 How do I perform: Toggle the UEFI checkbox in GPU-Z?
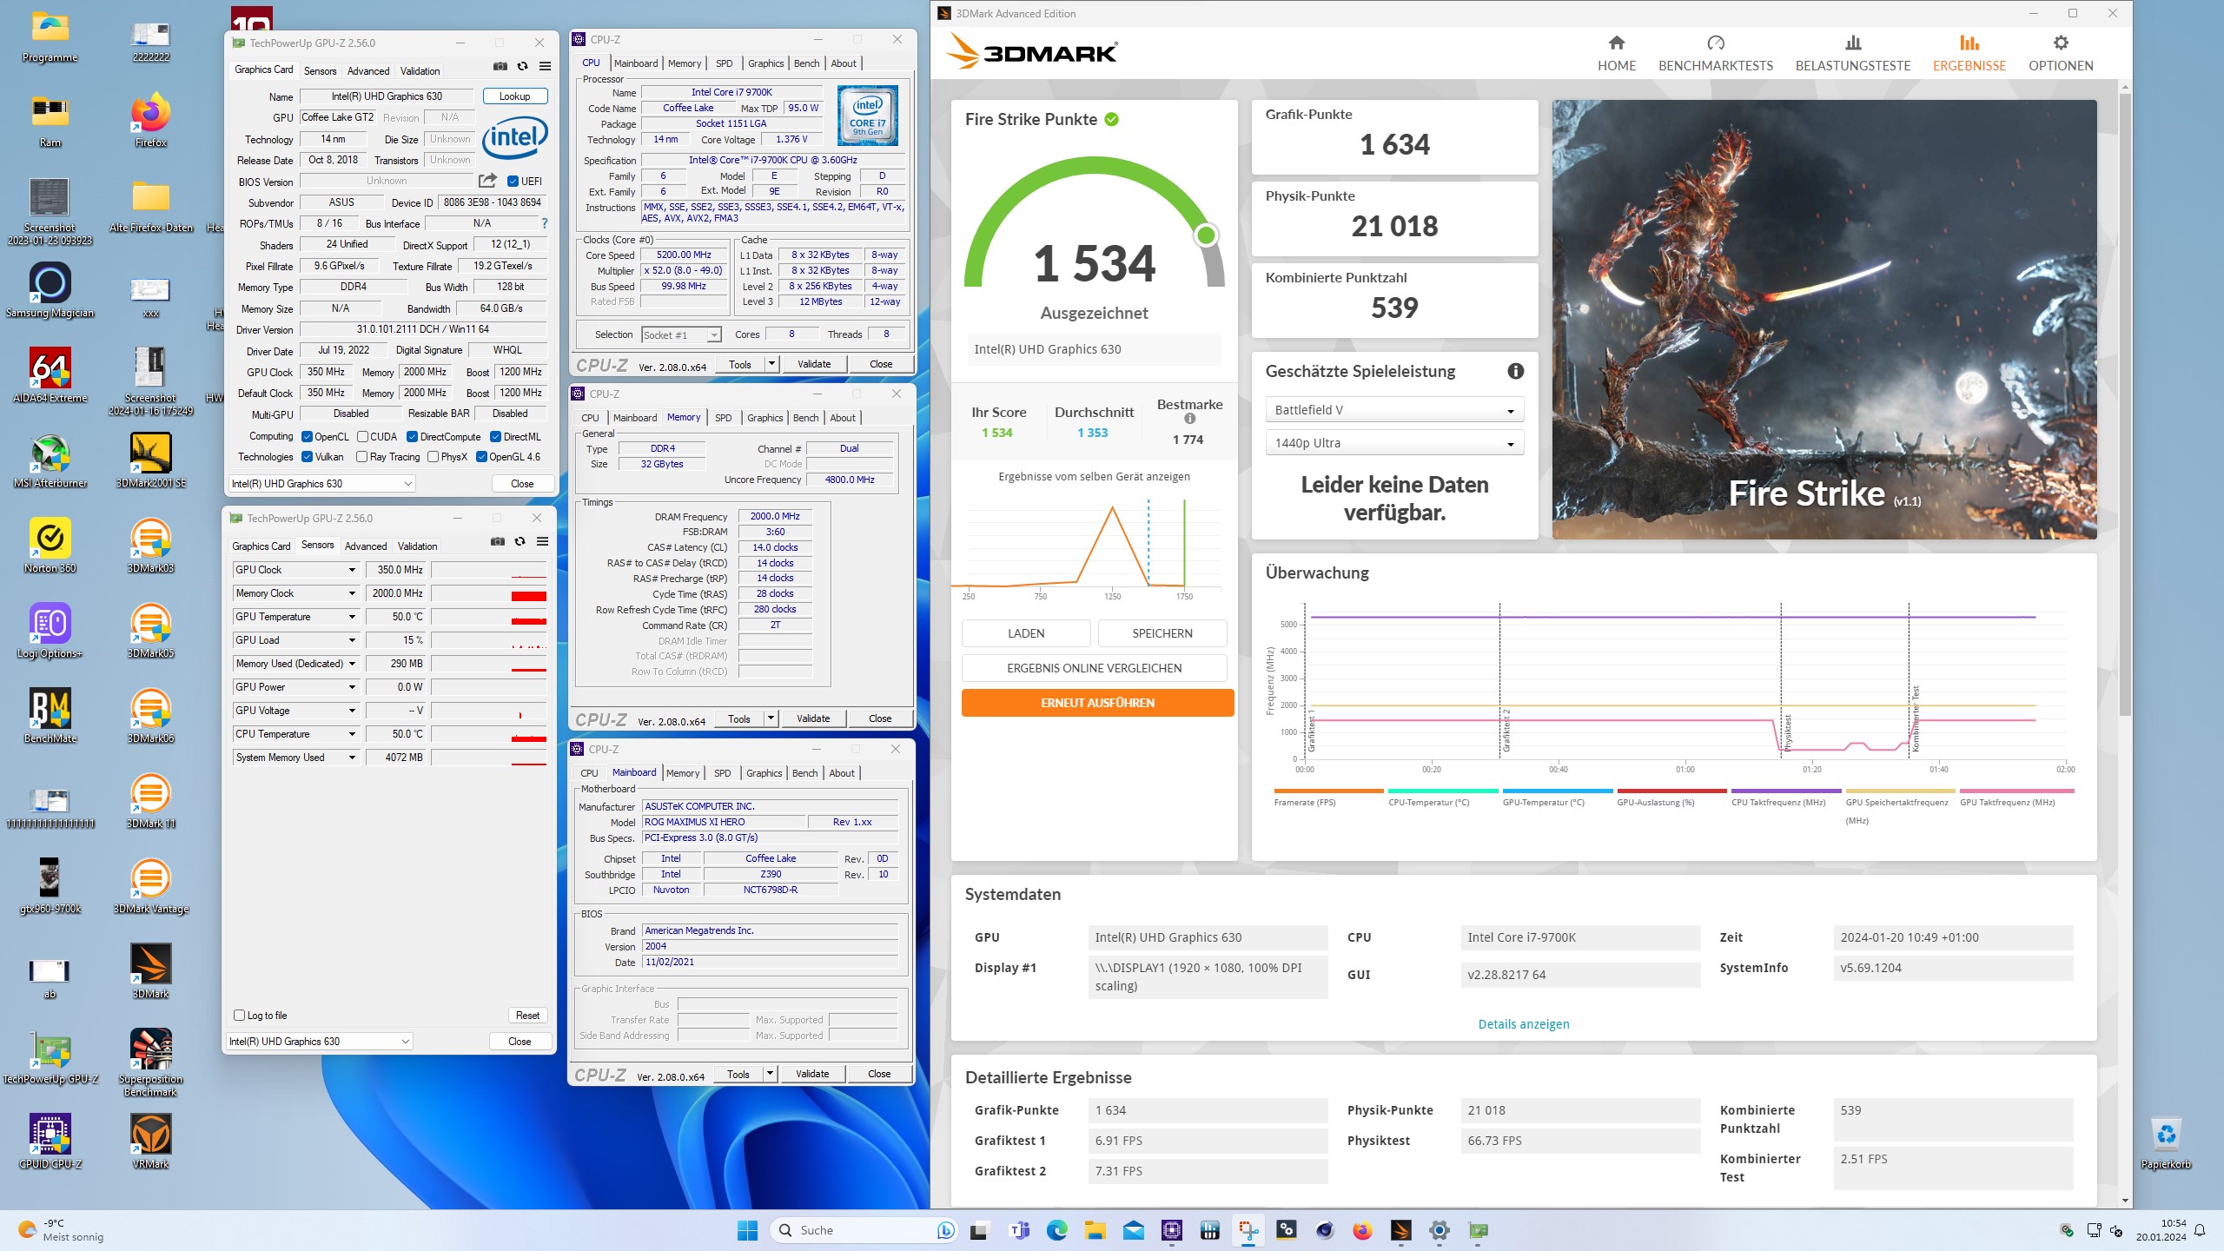tap(513, 181)
